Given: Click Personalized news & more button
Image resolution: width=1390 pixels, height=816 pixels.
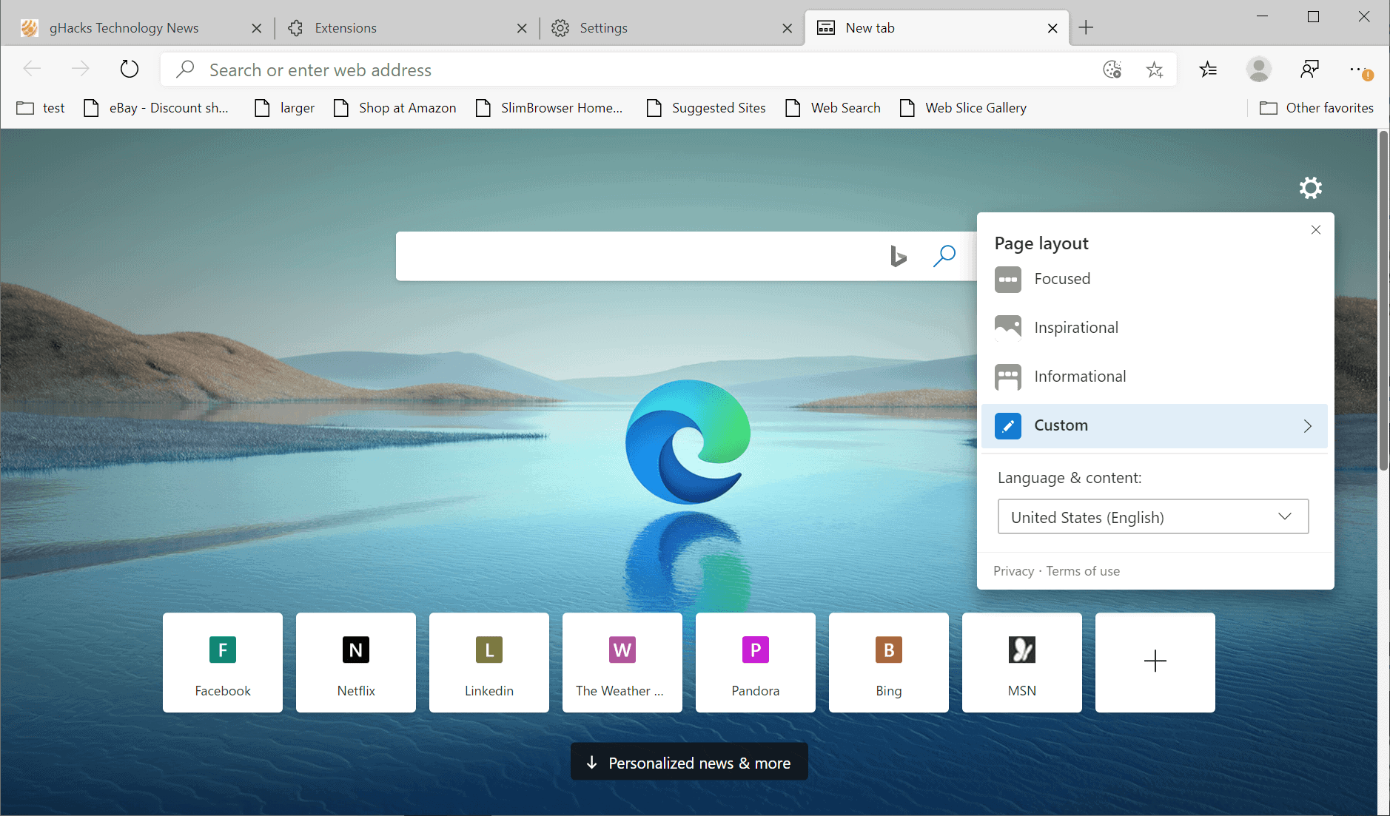Looking at the screenshot, I should [x=689, y=762].
